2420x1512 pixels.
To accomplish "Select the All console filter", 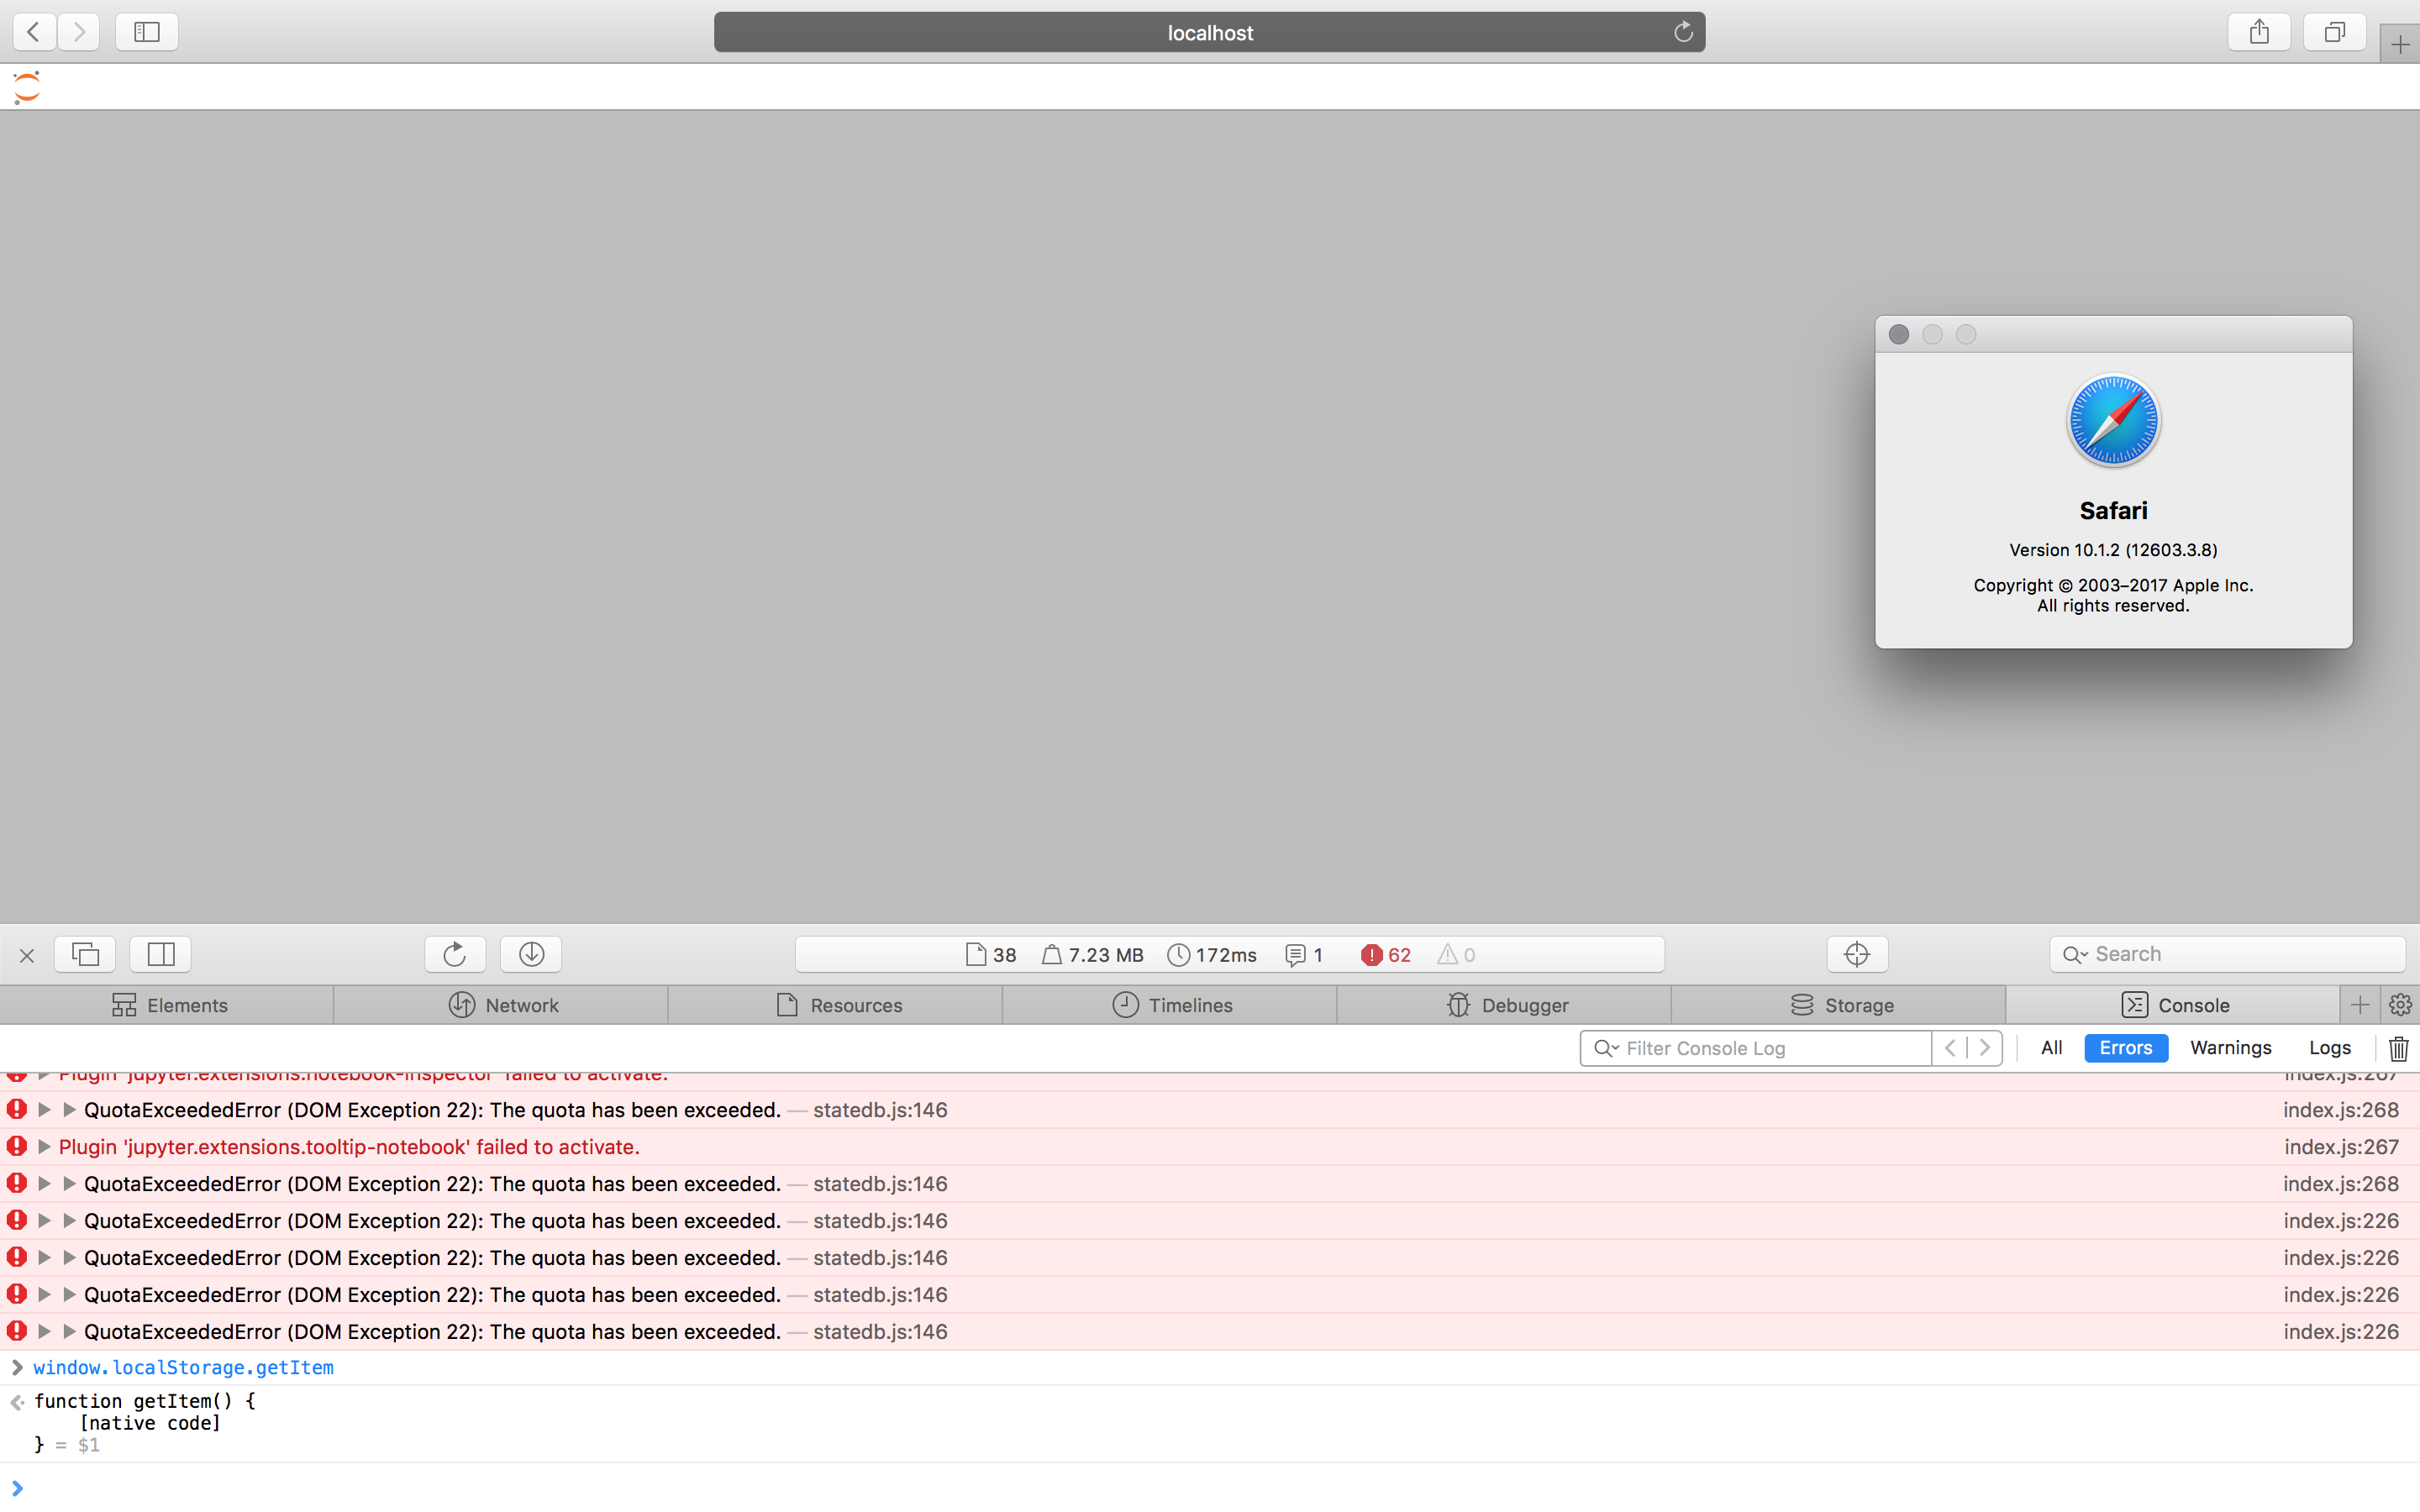I will pyautogui.click(x=2051, y=1048).
